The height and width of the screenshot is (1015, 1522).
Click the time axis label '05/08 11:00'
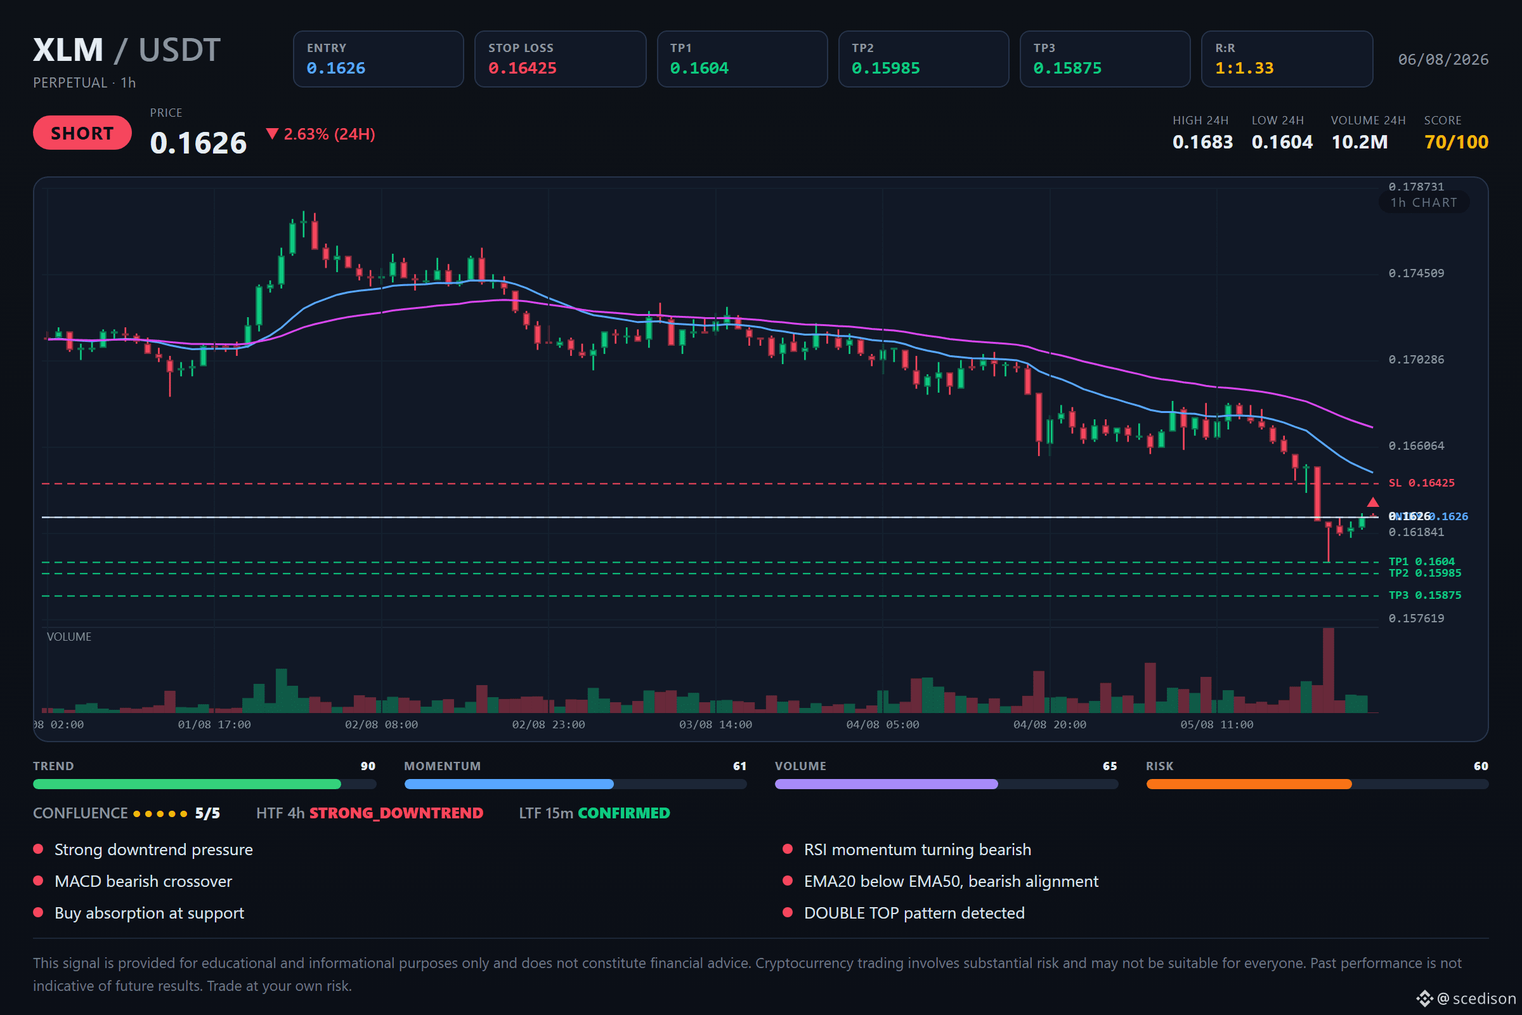1216,724
